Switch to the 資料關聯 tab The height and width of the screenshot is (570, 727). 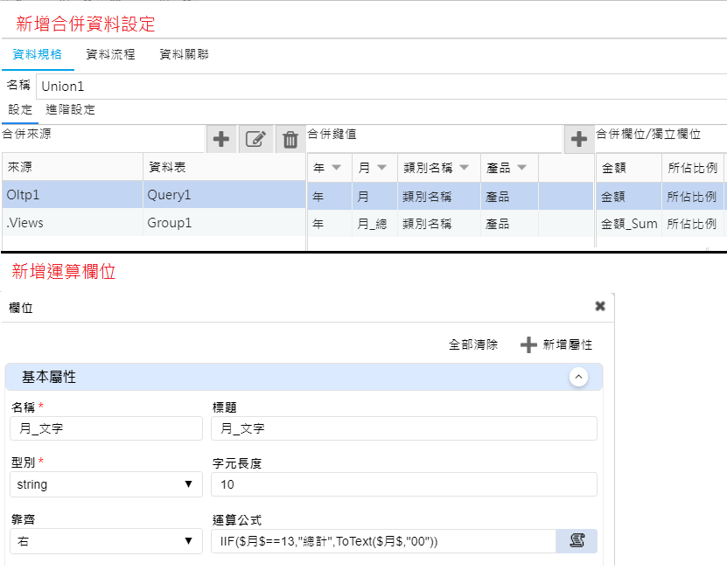coord(184,54)
